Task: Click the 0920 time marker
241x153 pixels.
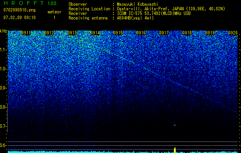Action: click(x=233, y=33)
